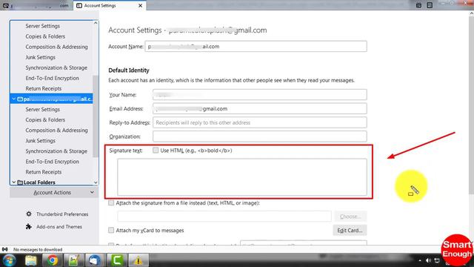Viewport: 474px width, 267px height.
Task: Switch to the Account Settings tab
Action: click(110, 5)
